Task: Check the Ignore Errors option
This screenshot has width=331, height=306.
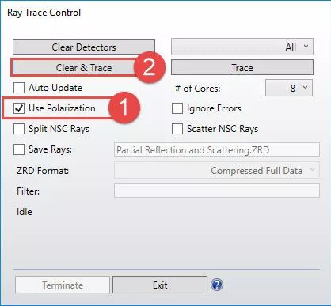Action: point(177,108)
